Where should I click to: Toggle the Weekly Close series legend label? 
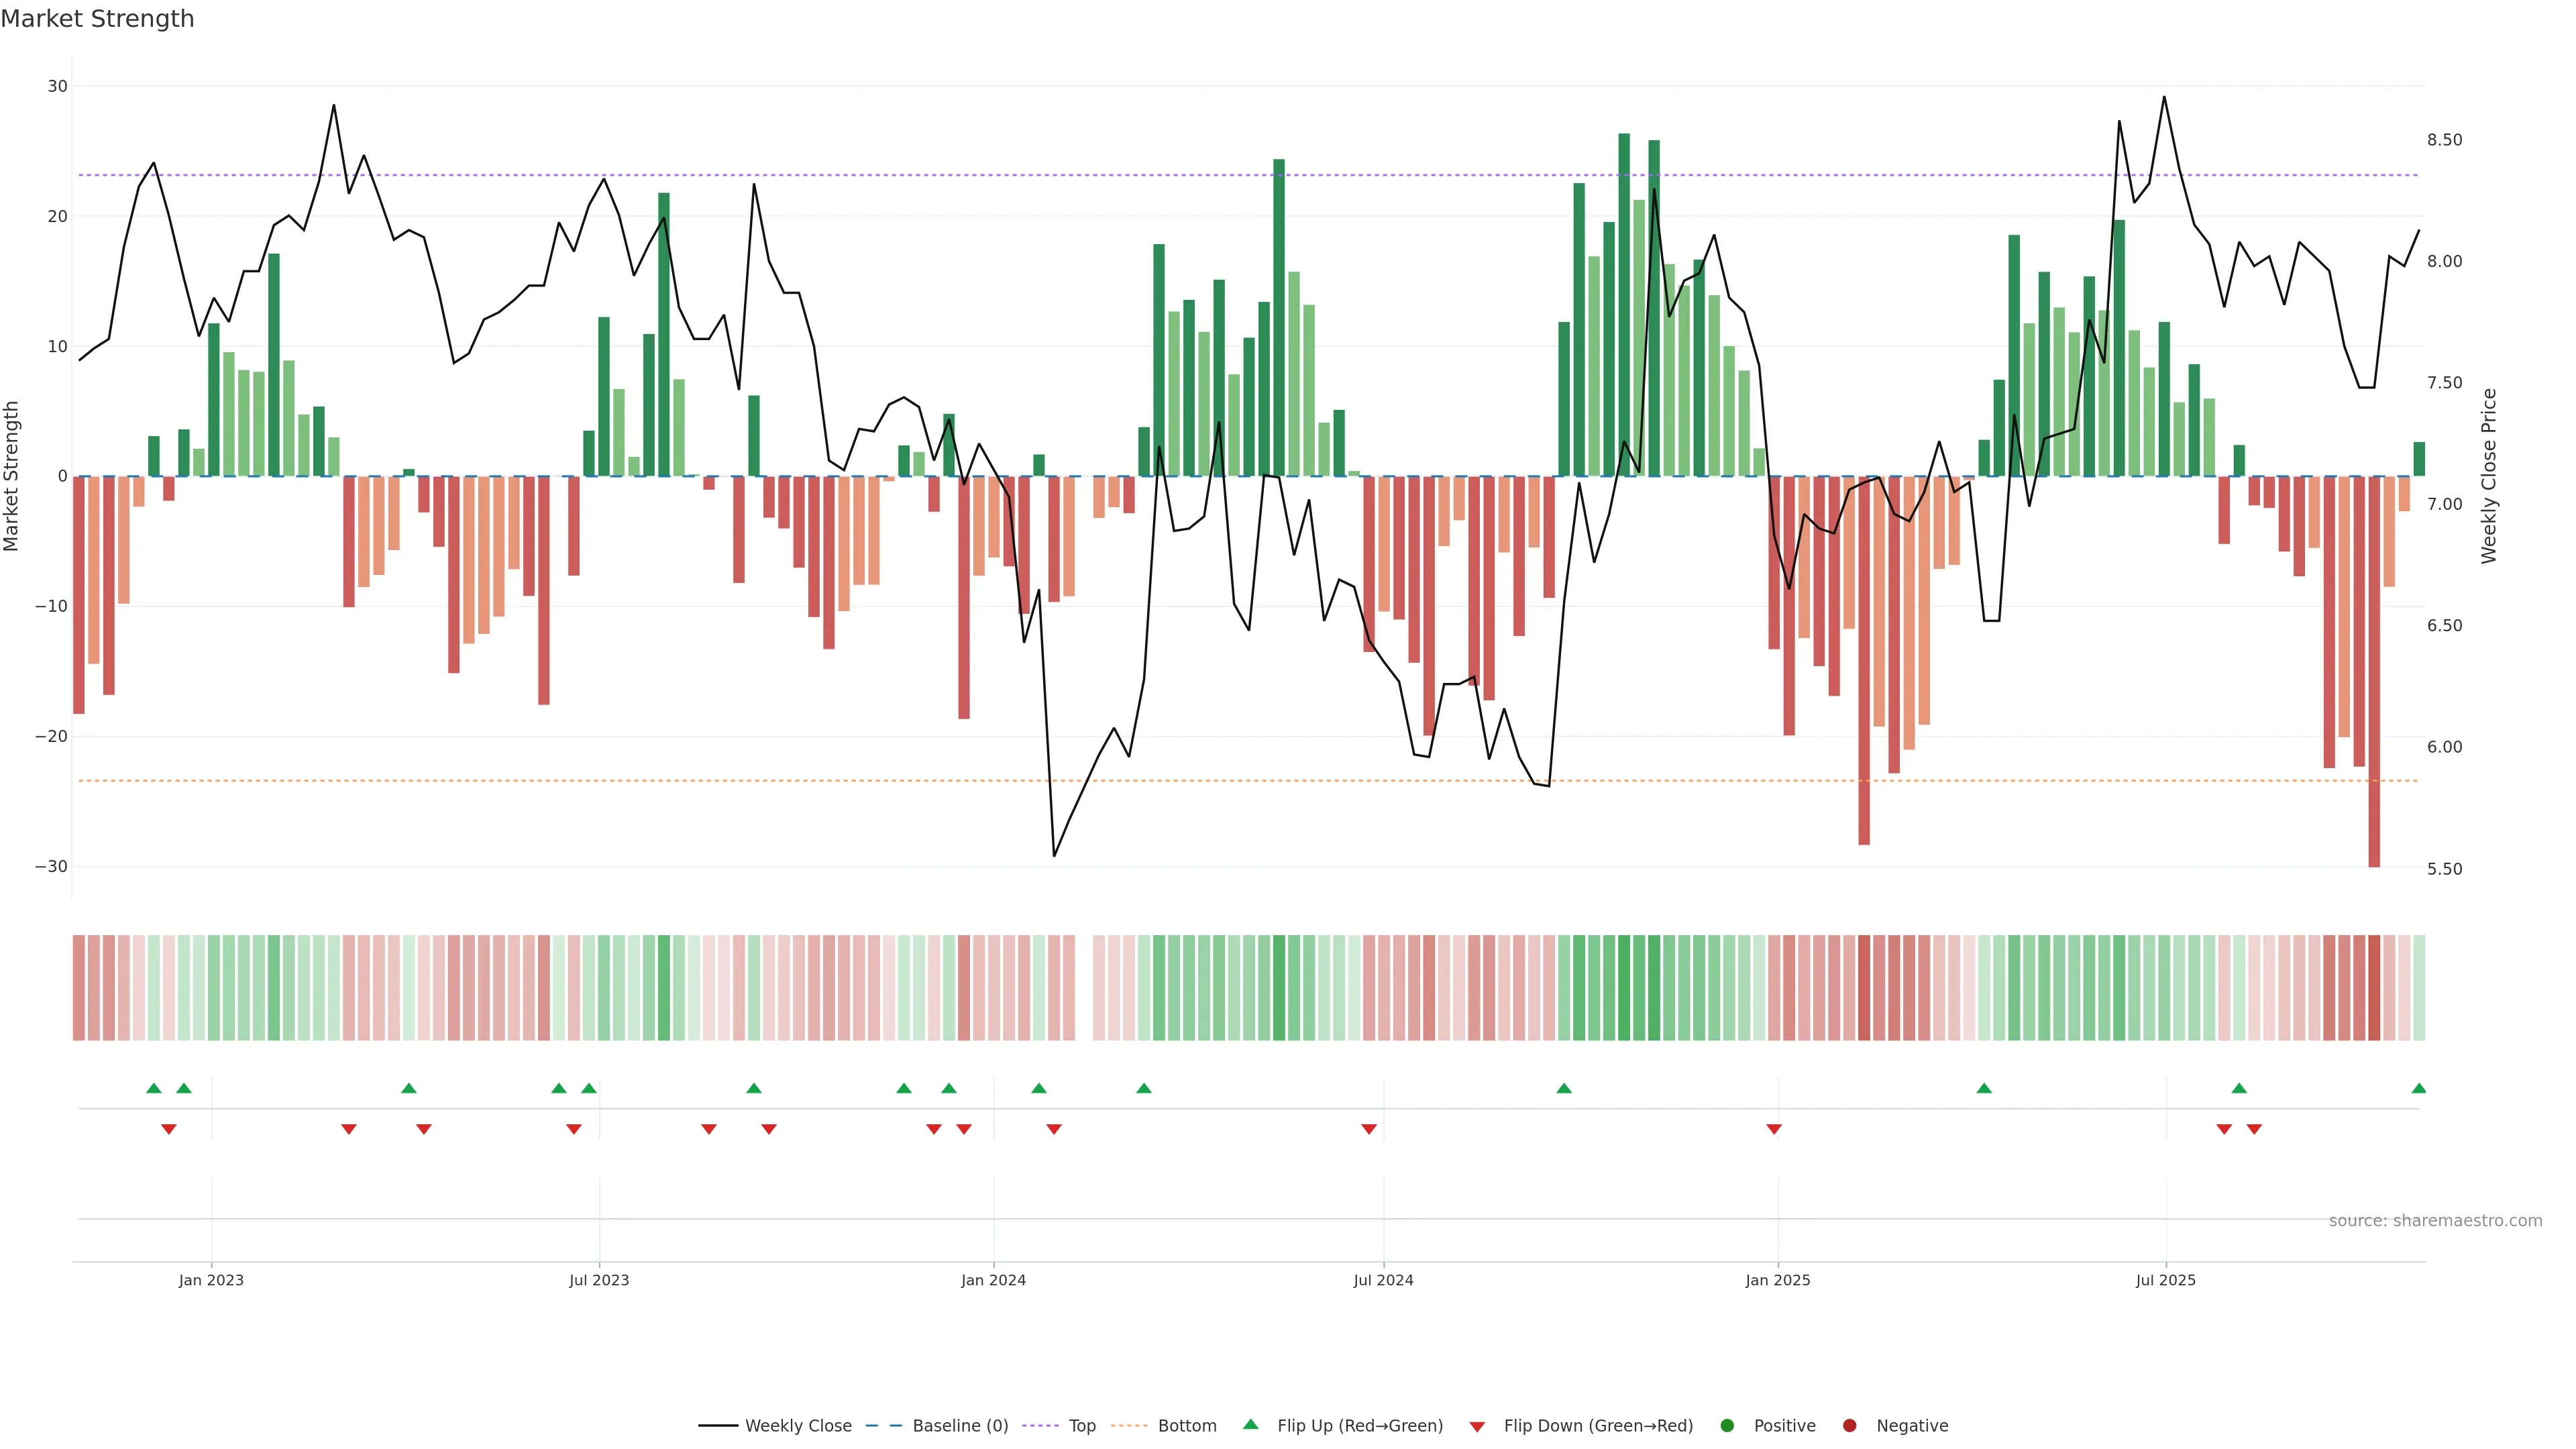pos(798,1426)
